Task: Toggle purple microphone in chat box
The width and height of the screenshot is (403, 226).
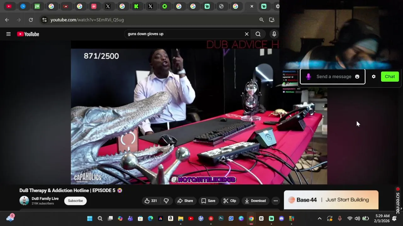Action: [309, 77]
